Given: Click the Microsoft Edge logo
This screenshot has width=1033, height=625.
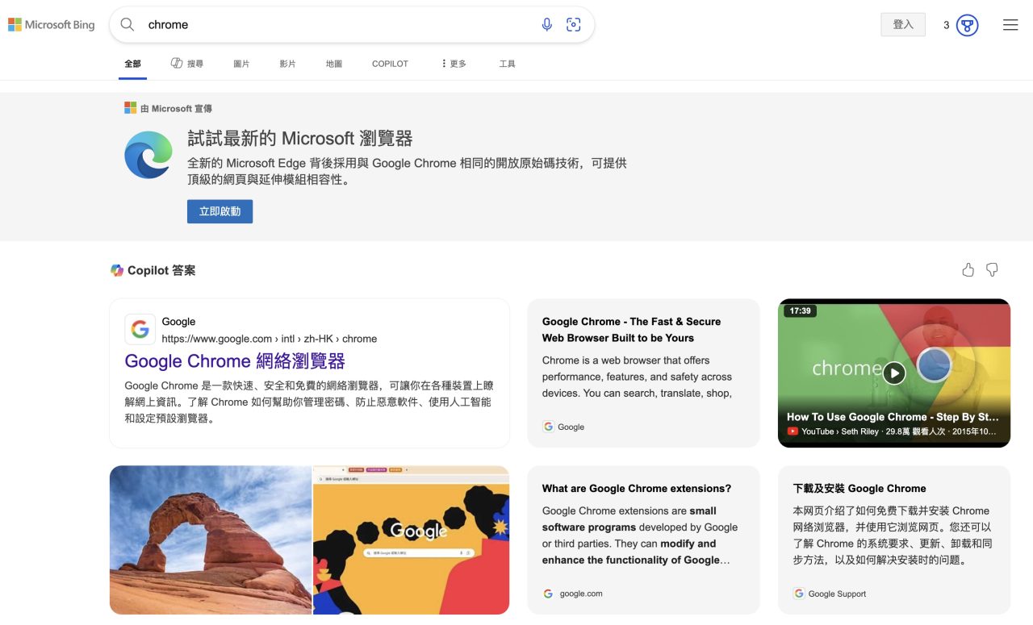Looking at the screenshot, I should 148,155.
